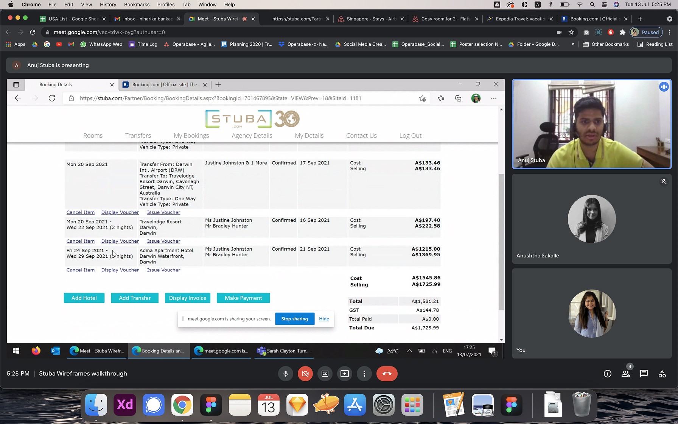Reload the Chrome page
The width and height of the screenshot is (678, 424).
click(33, 32)
